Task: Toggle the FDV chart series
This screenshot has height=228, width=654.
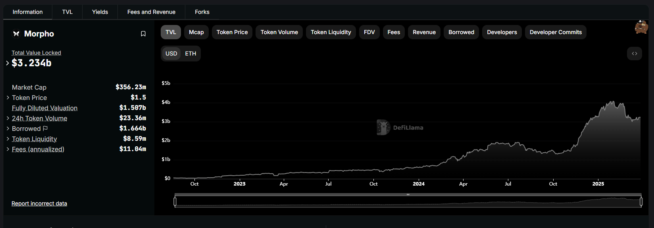Action: point(369,32)
